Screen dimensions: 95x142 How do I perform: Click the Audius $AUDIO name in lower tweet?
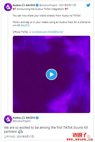coord(24,118)
